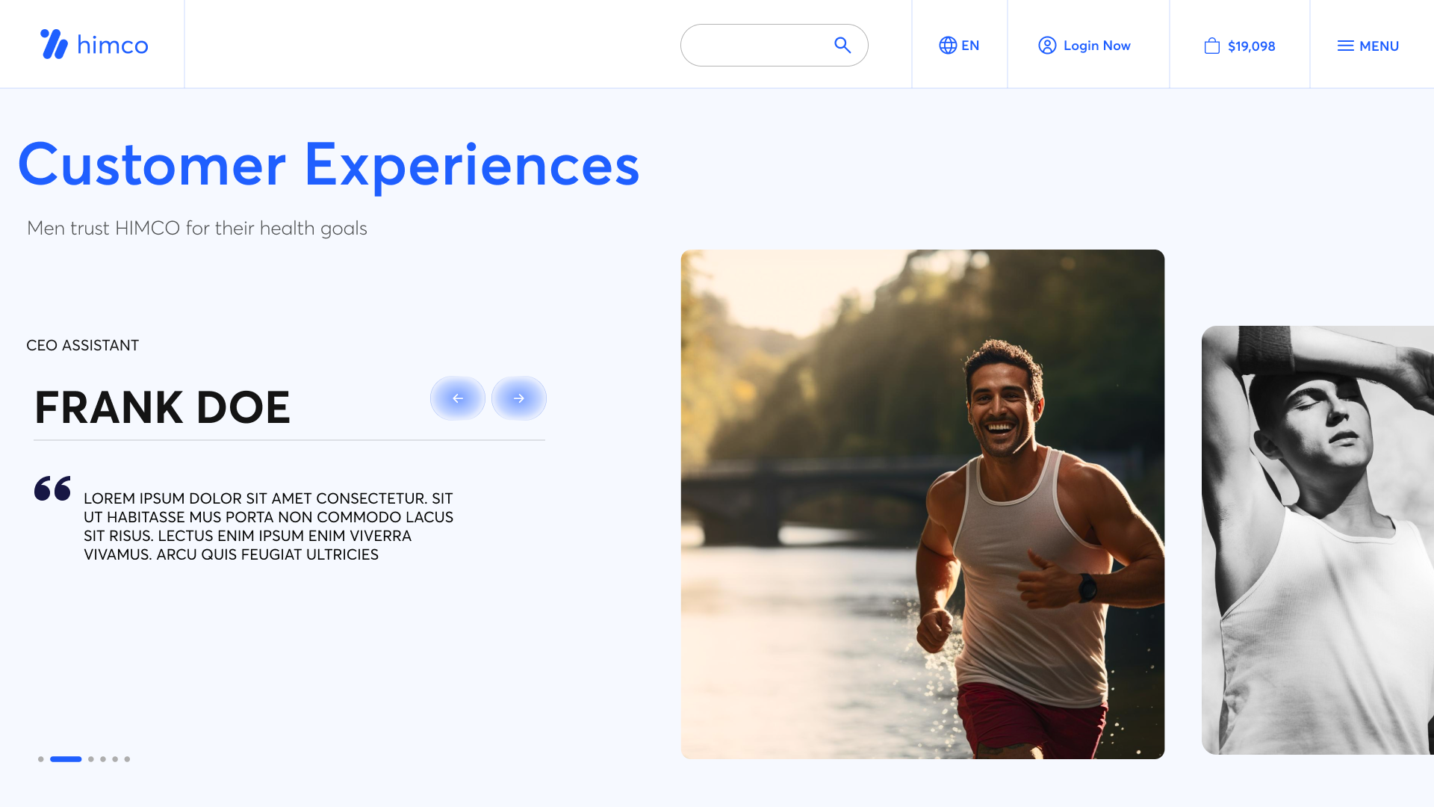Select the last testimonial pagination dot

(127, 759)
